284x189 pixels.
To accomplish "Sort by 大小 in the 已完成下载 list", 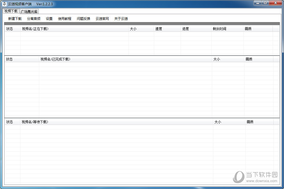I will (228, 59).
